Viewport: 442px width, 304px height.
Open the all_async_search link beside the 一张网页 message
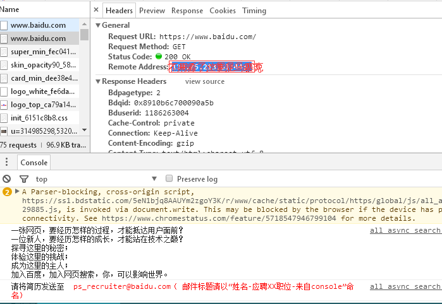pos(406,230)
